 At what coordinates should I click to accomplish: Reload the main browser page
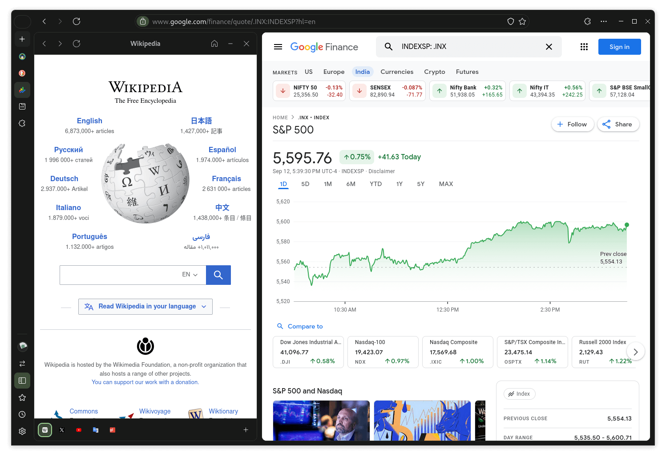(x=77, y=21)
